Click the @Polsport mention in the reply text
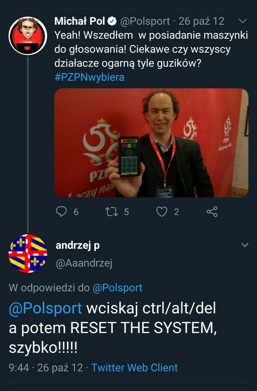257x391 pixels. (45, 308)
